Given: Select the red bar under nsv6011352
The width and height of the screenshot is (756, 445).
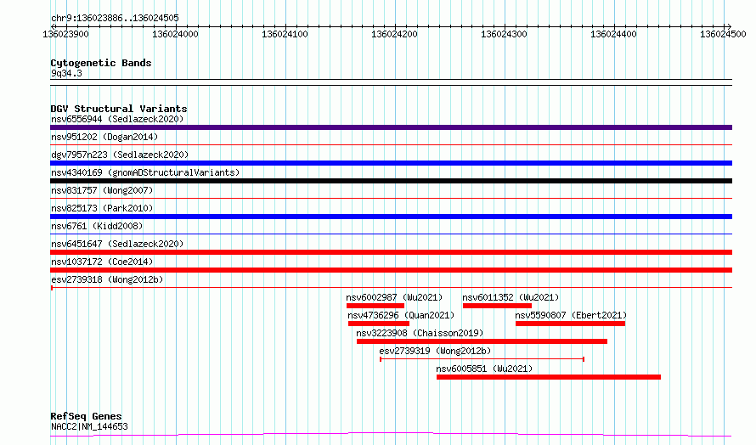Looking at the screenshot, I should (x=497, y=306).
